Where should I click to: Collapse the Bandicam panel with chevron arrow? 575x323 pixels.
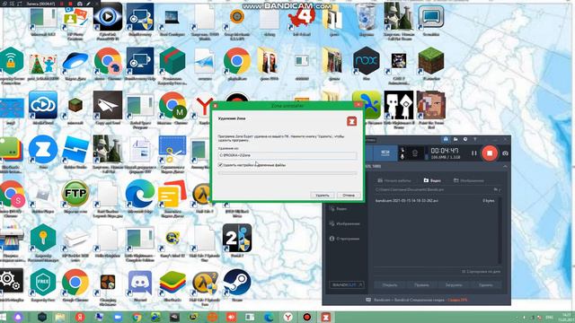505,167
